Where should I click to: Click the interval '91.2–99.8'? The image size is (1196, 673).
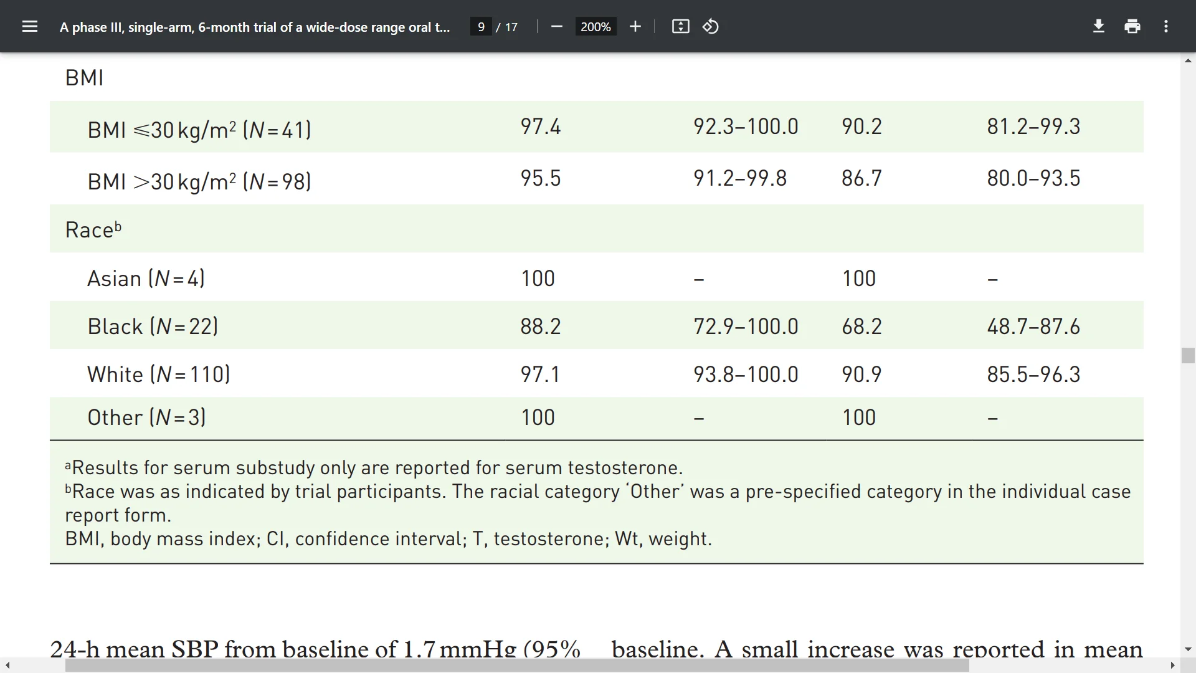pyautogui.click(x=740, y=178)
